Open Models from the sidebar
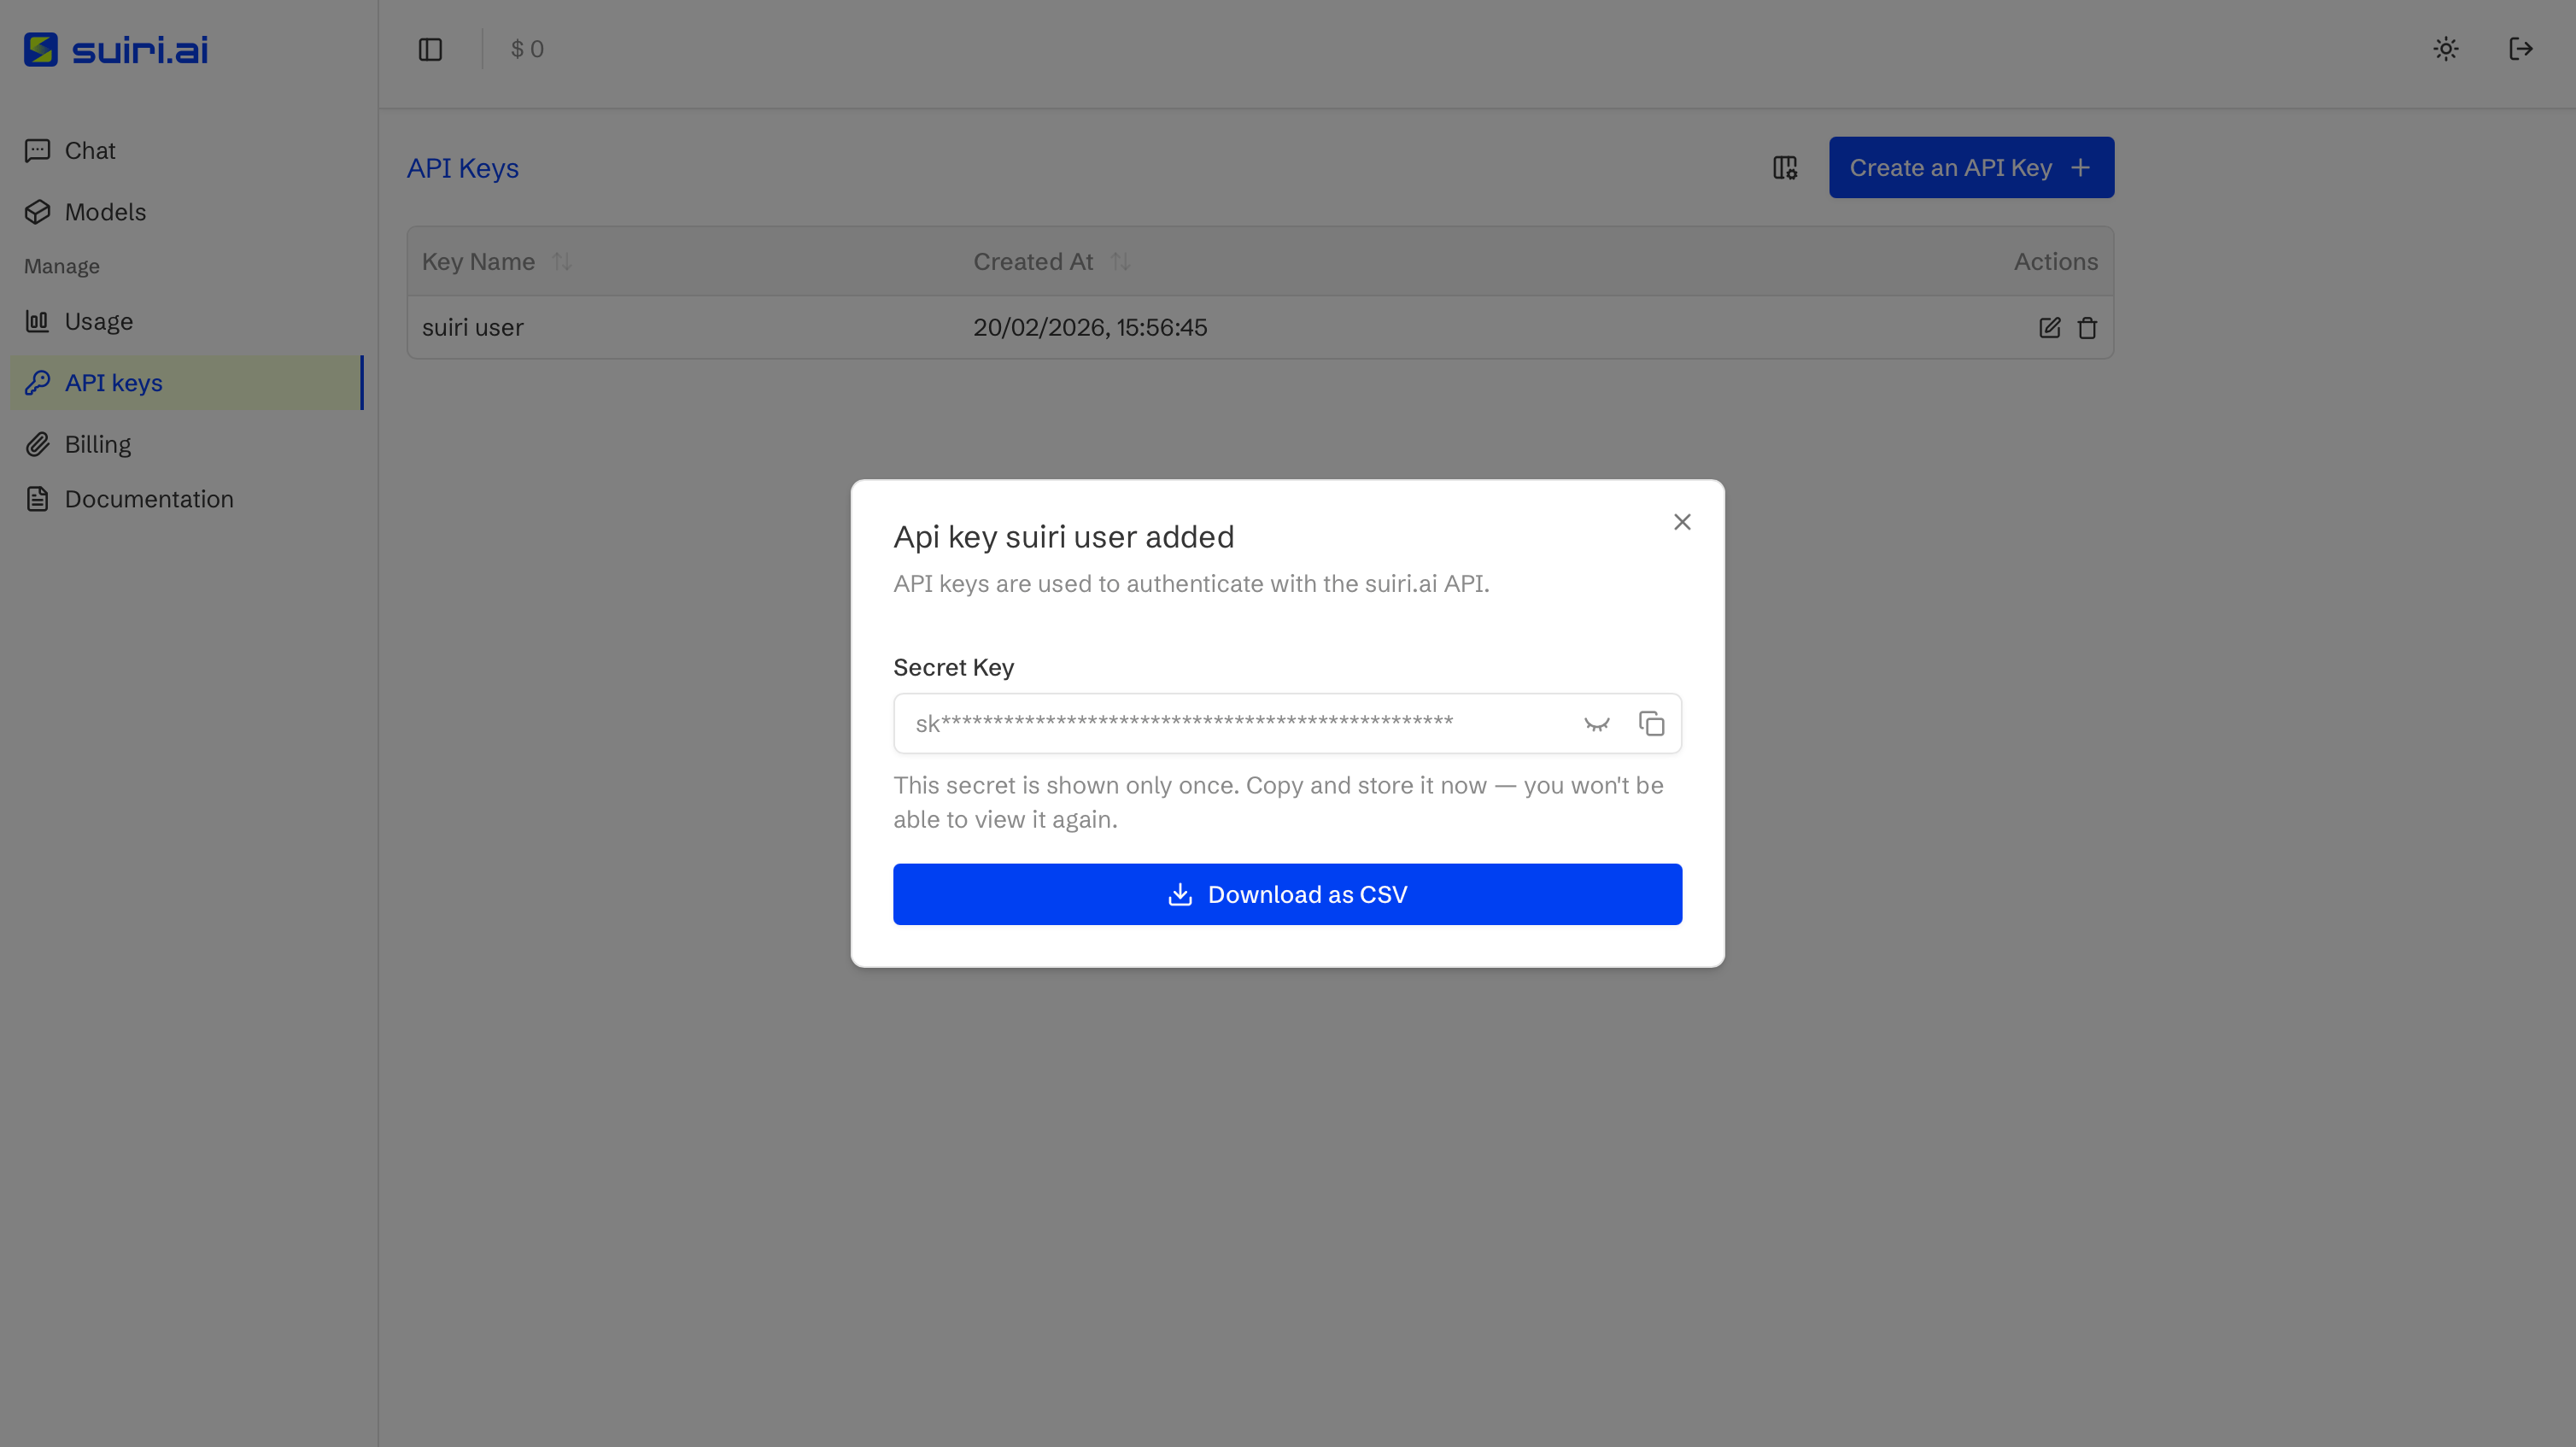This screenshot has height=1447, width=2576. (x=187, y=212)
